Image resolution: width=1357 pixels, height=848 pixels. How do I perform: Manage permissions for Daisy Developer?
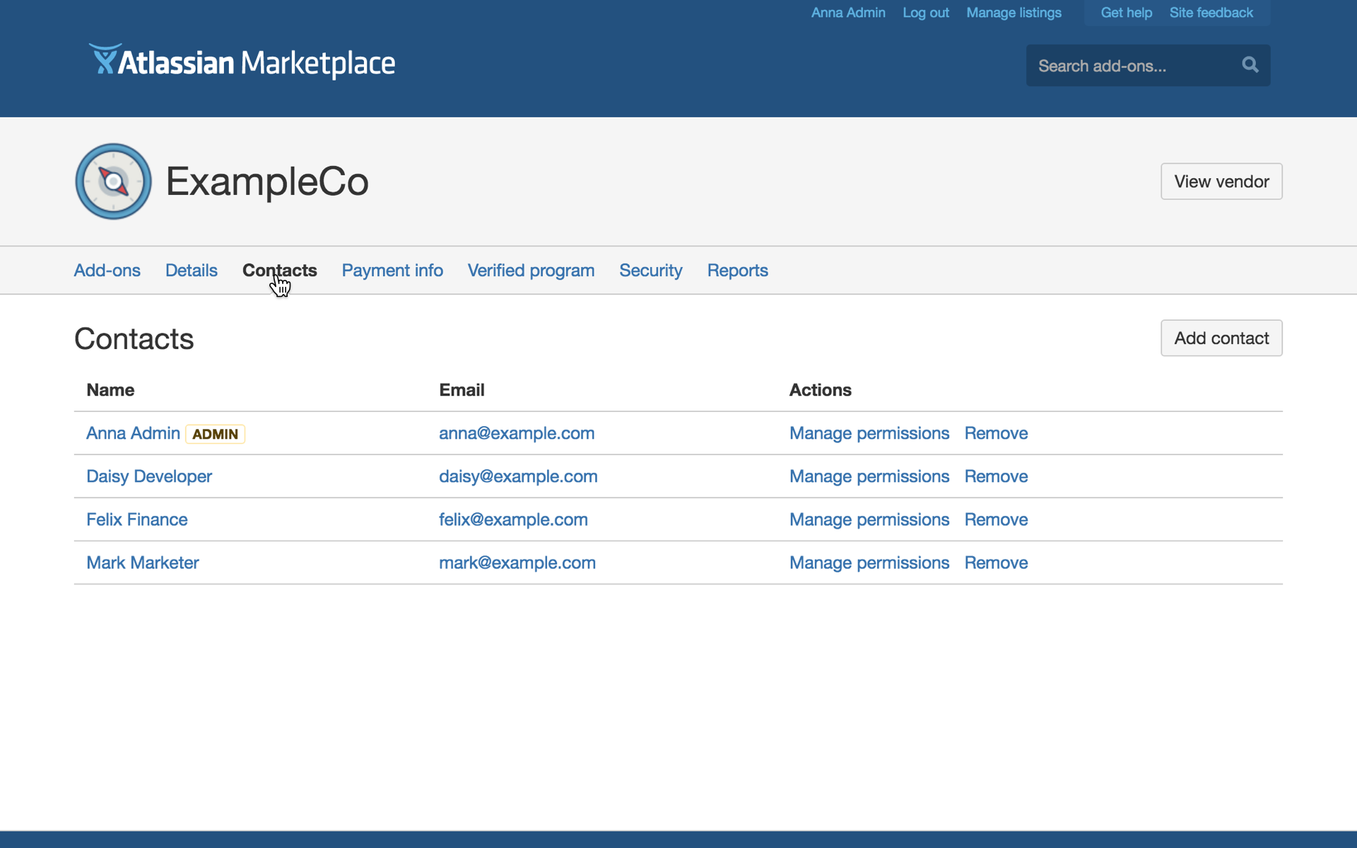869,476
